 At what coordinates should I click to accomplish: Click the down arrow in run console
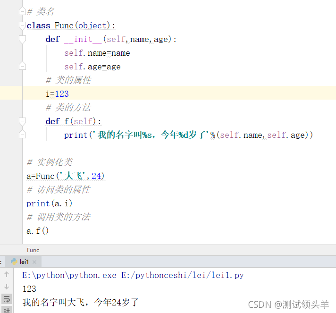[x=7, y=287]
